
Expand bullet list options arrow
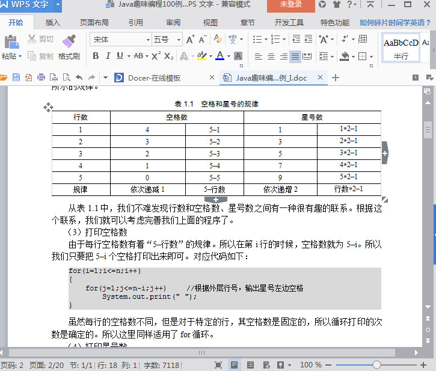point(266,39)
